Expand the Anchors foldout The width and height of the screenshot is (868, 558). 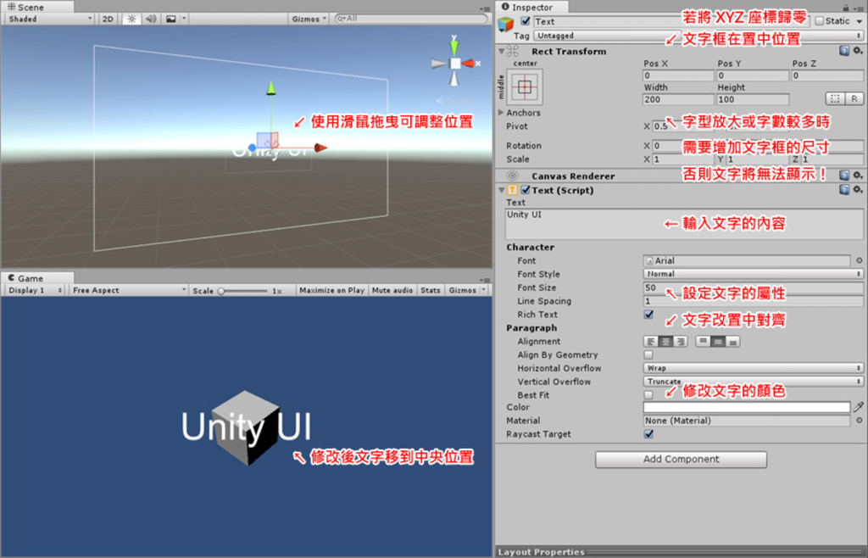tap(501, 113)
